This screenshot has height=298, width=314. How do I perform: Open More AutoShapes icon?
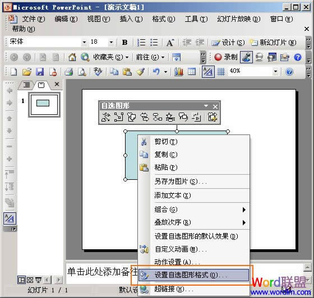(x=213, y=117)
